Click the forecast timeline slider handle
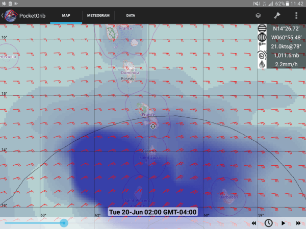The height and width of the screenshot is (229, 306). coord(63,223)
